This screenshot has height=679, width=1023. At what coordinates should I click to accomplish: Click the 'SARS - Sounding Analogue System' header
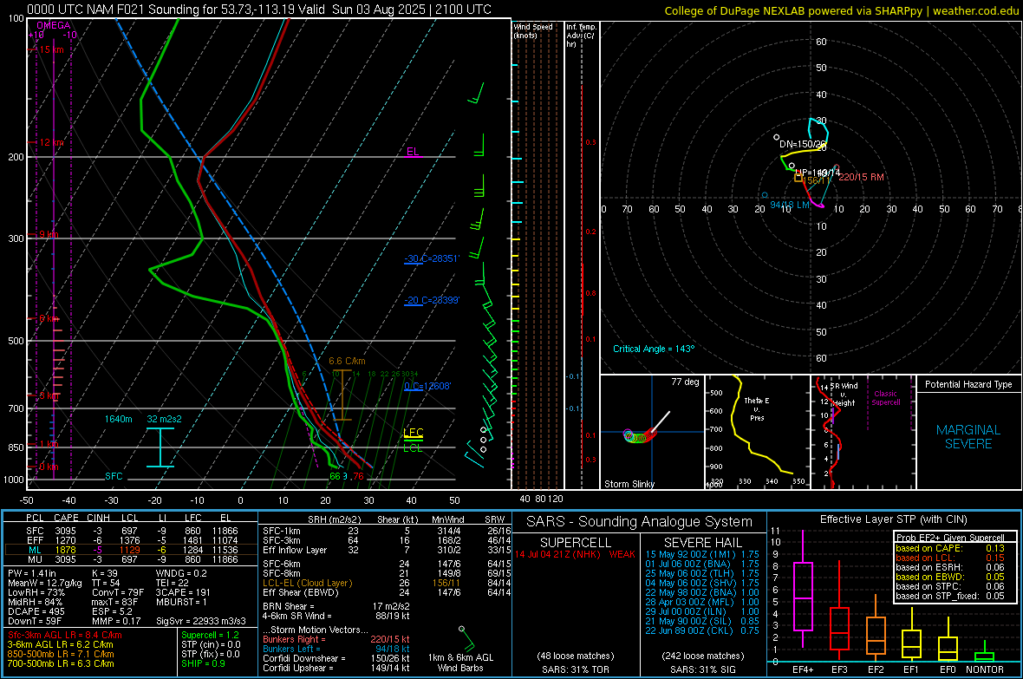pyautogui.click(x=640, y=522)
